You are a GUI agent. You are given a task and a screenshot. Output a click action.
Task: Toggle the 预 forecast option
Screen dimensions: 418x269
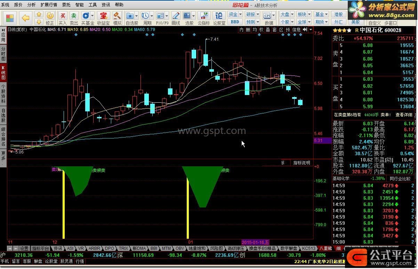pyautogui.click(x=288, y=30)
